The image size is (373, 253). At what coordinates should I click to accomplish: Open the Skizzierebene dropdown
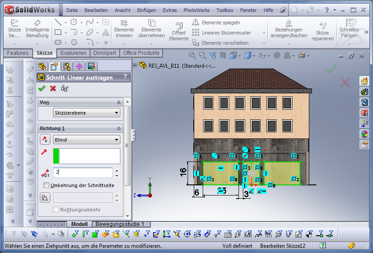tap(87, 113)
